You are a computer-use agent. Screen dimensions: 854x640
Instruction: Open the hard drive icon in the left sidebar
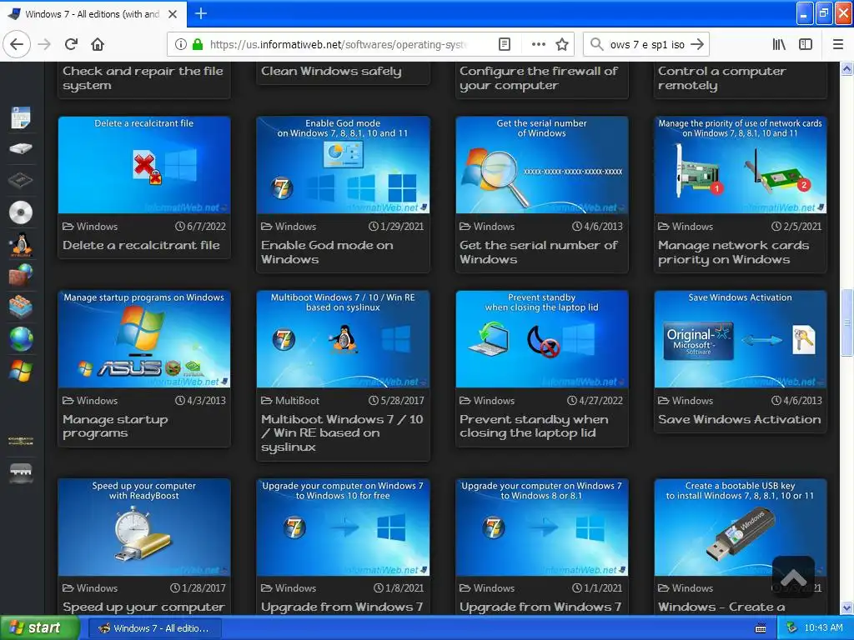[x=21, y=148]
